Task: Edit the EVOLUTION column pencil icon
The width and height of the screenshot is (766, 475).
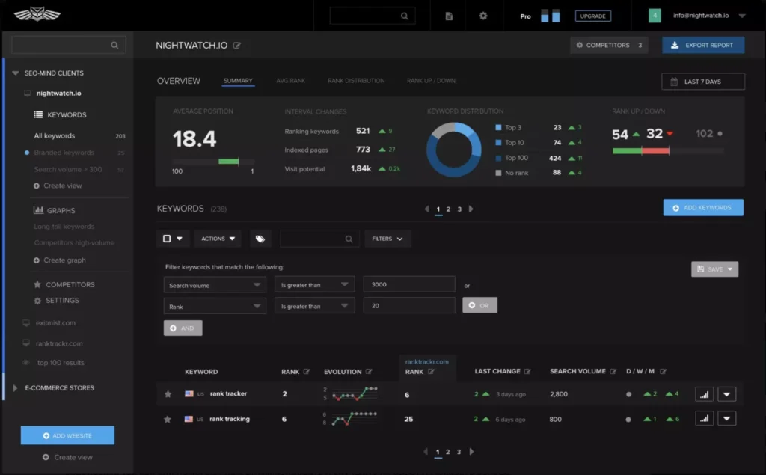Action: pos(369,372)
